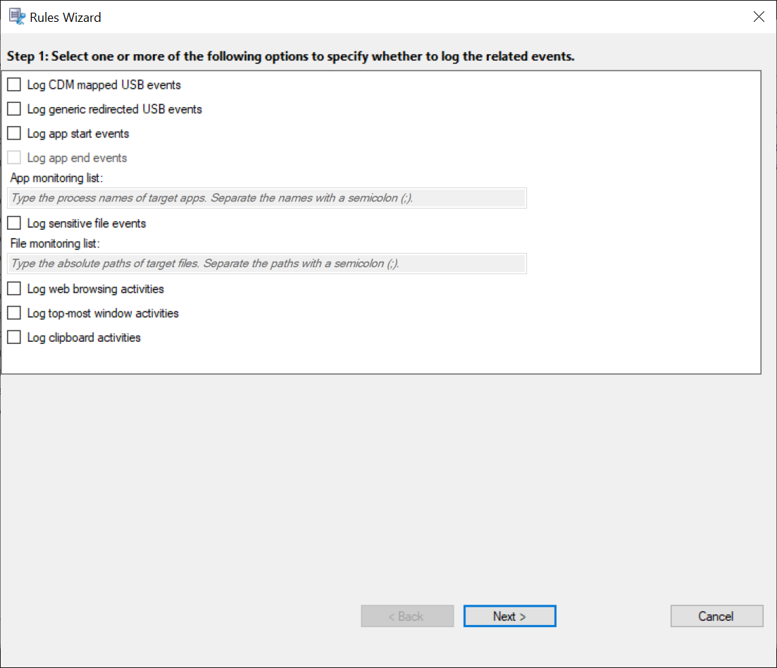The image size is (777, 668).
Task: Tick the Log app start events checkbox
Action: click(14, 134)
